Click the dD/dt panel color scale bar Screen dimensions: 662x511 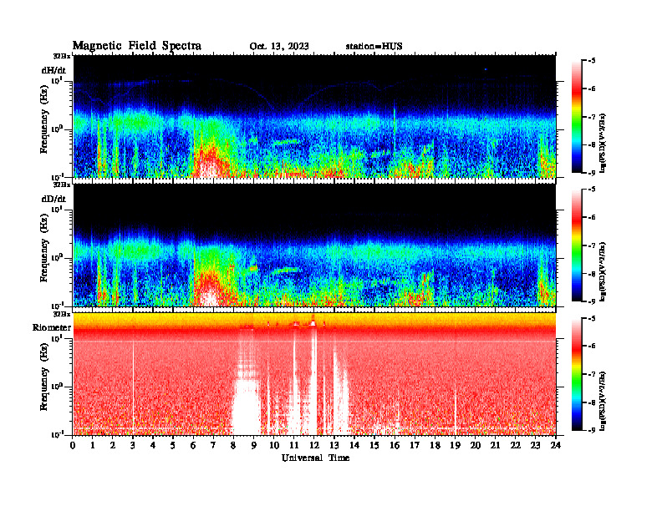pos(577,245)
